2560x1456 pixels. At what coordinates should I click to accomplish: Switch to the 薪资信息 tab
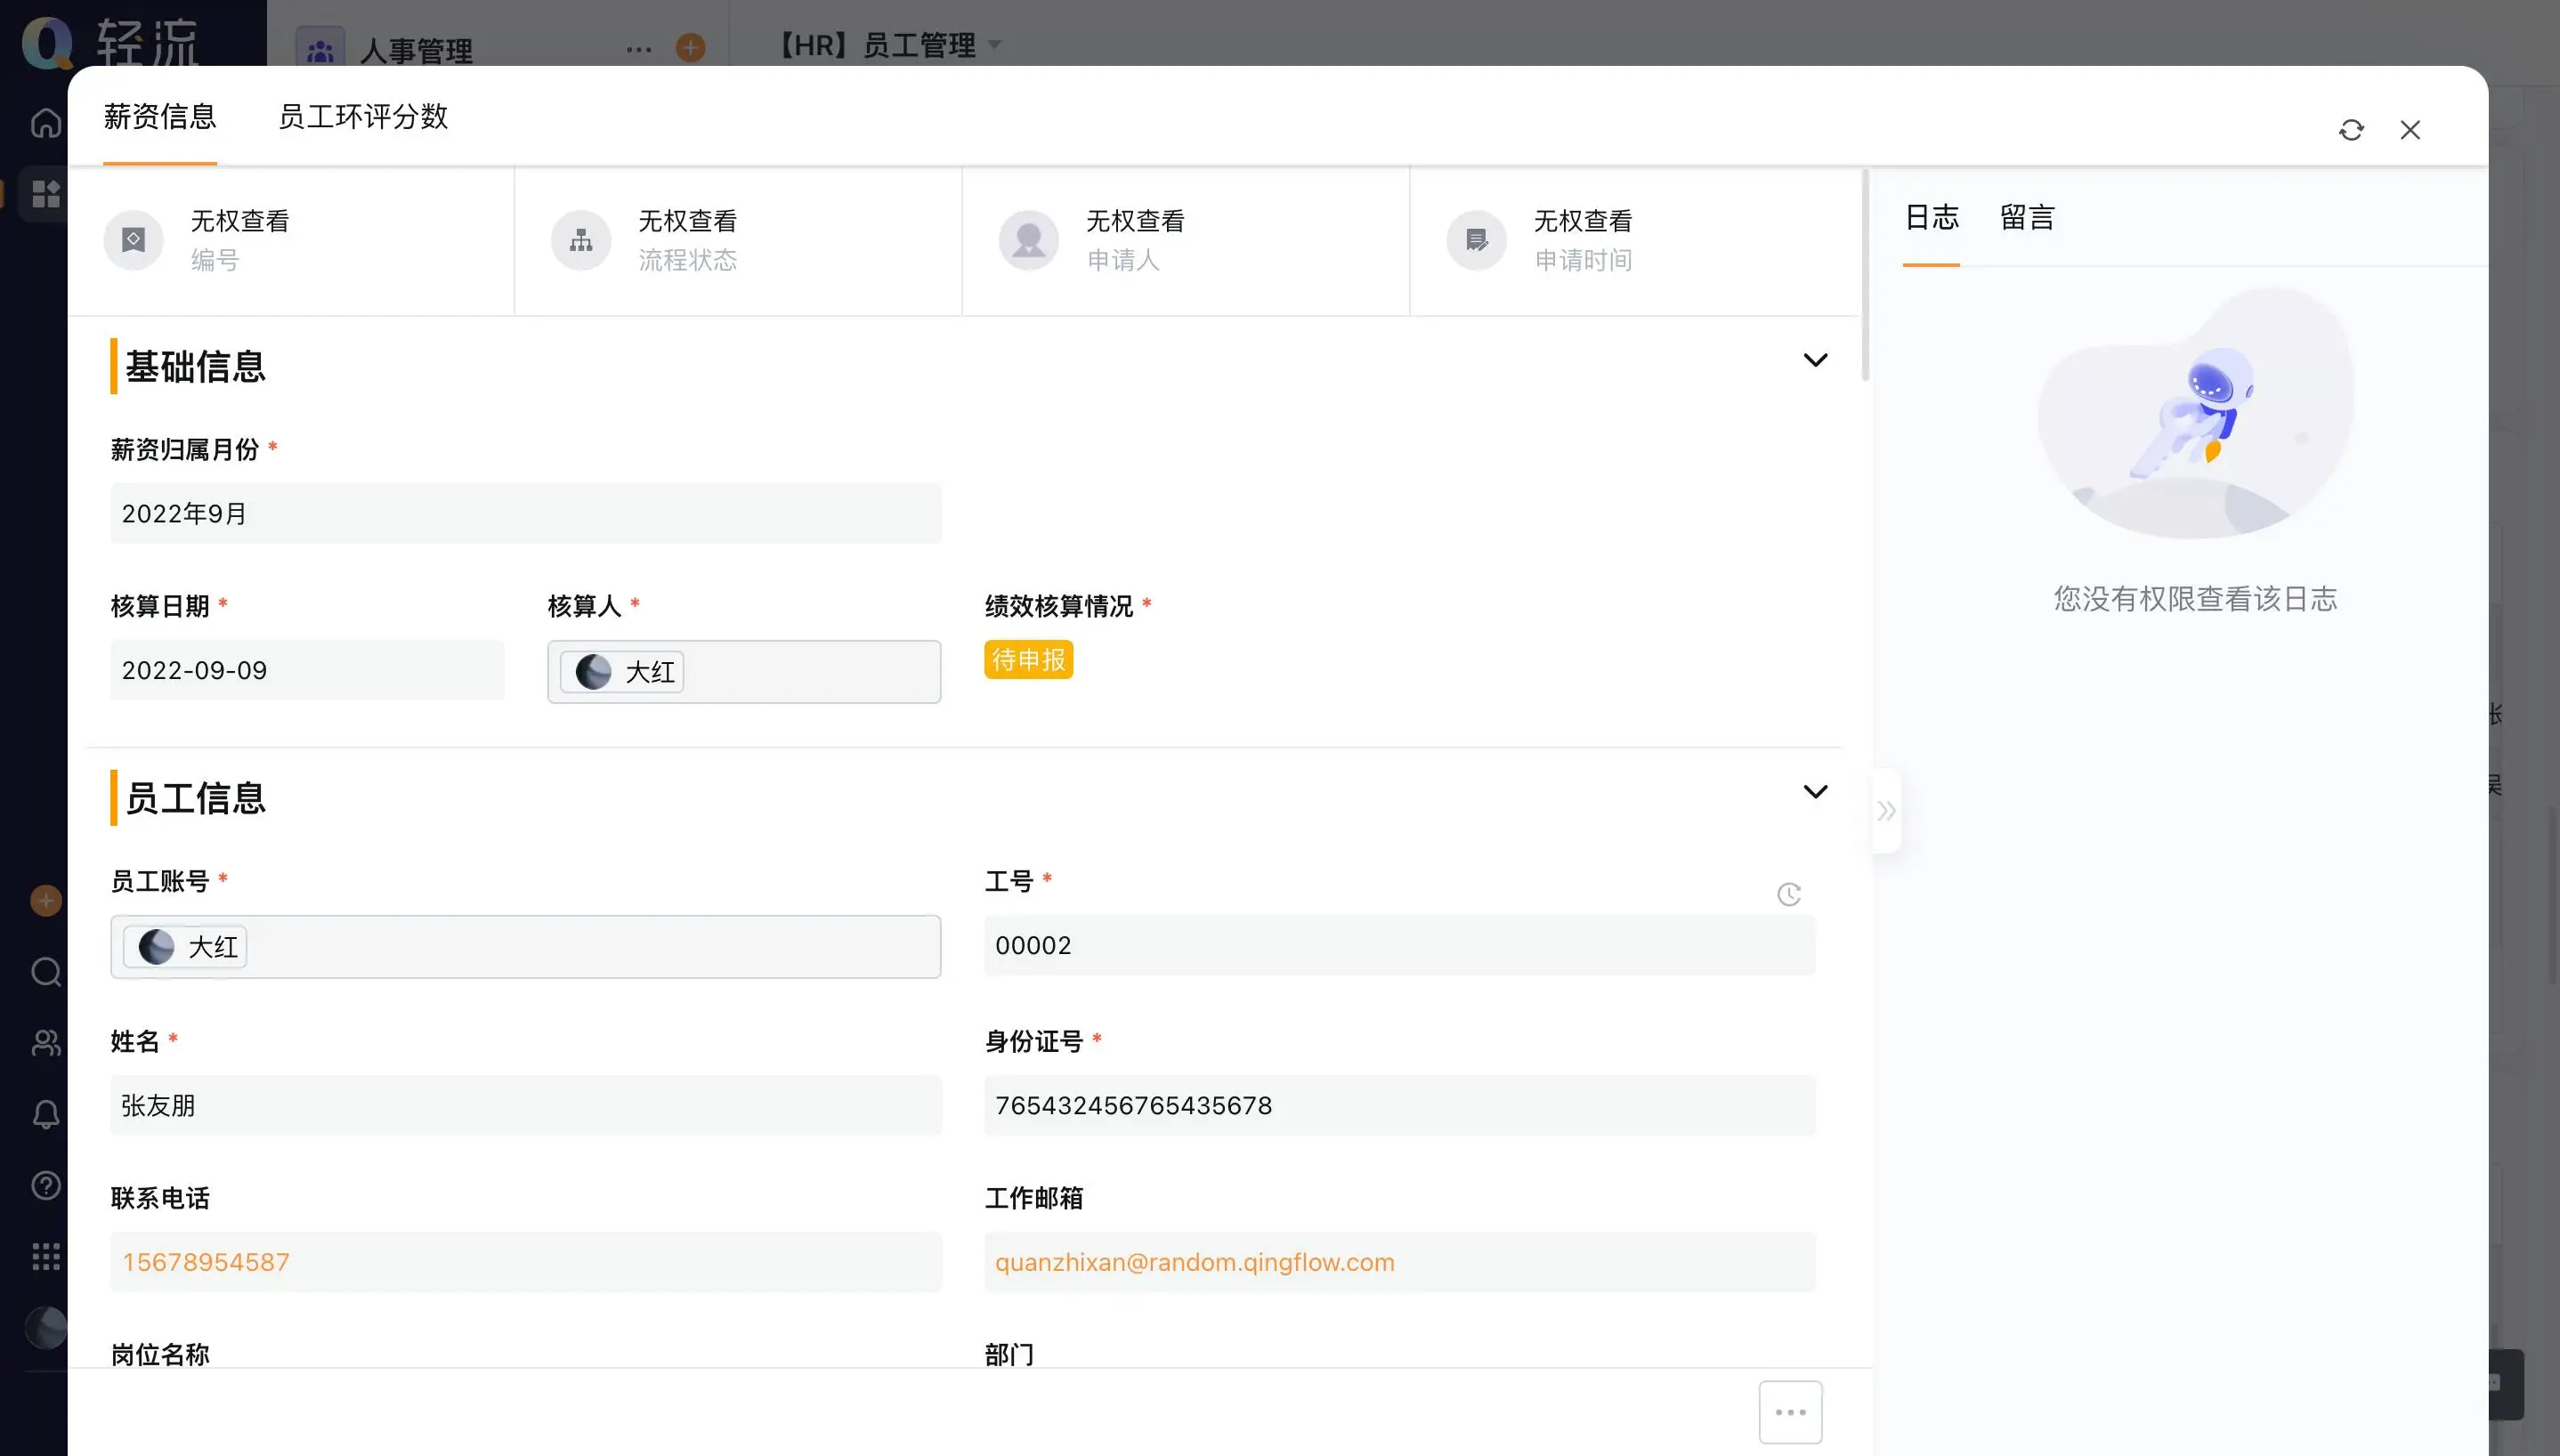(x=160, y=117)
